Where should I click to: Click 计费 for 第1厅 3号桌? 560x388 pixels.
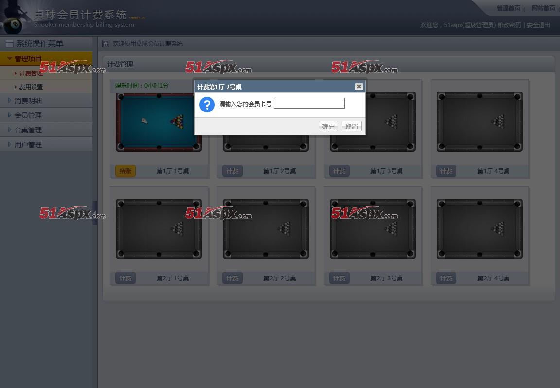[x=339, y=171]
